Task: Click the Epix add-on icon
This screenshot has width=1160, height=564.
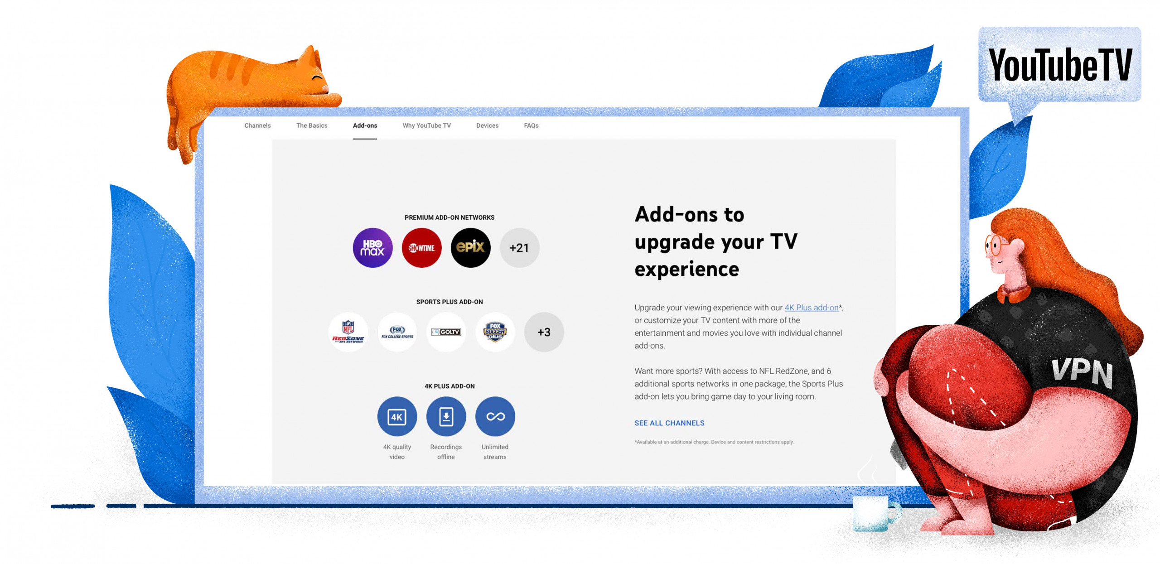Action: point(470,247)
